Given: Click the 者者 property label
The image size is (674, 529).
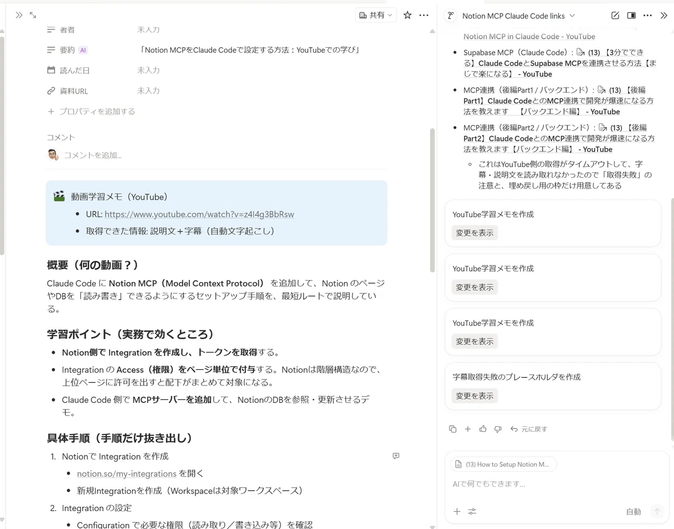Looking at the screenshot, I should tap(67, 29).
